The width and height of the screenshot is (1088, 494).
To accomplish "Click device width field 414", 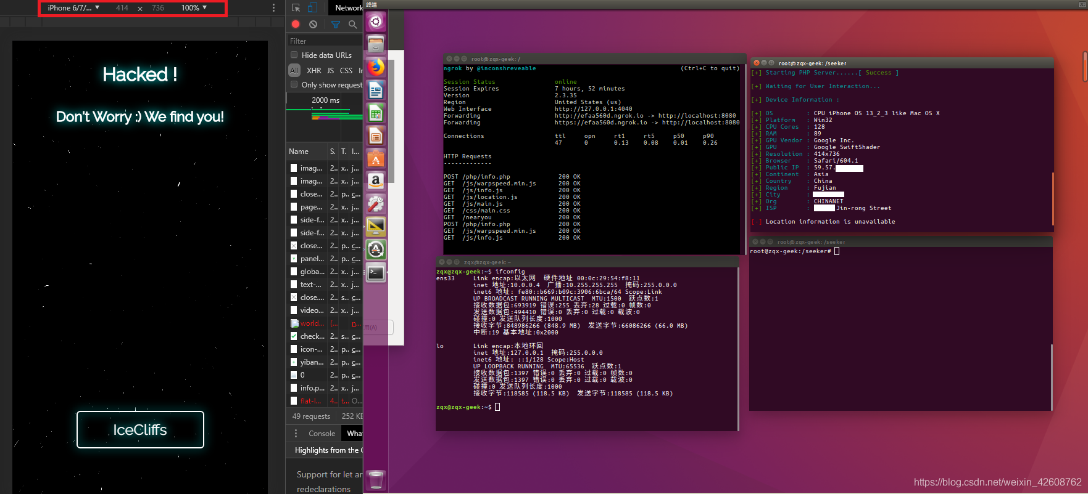I will [122, 8].
